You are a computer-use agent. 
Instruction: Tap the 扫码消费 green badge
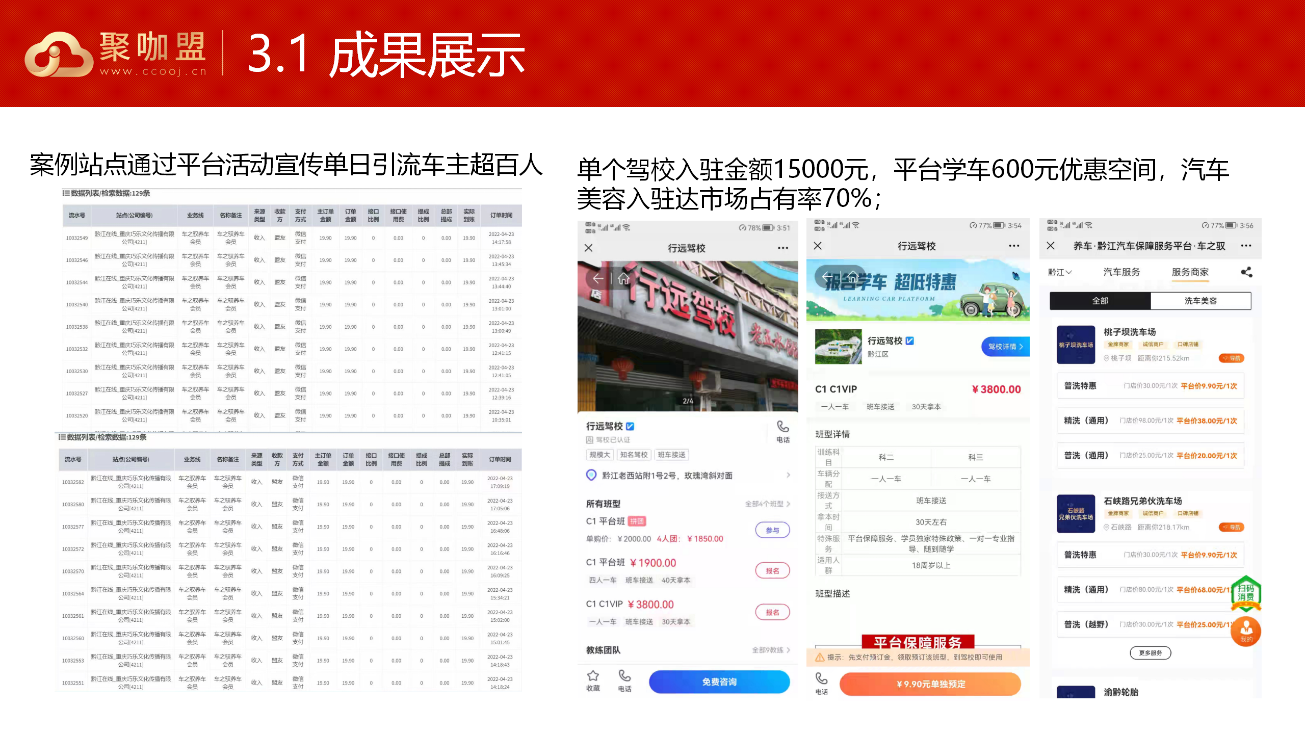[1245, 593]
